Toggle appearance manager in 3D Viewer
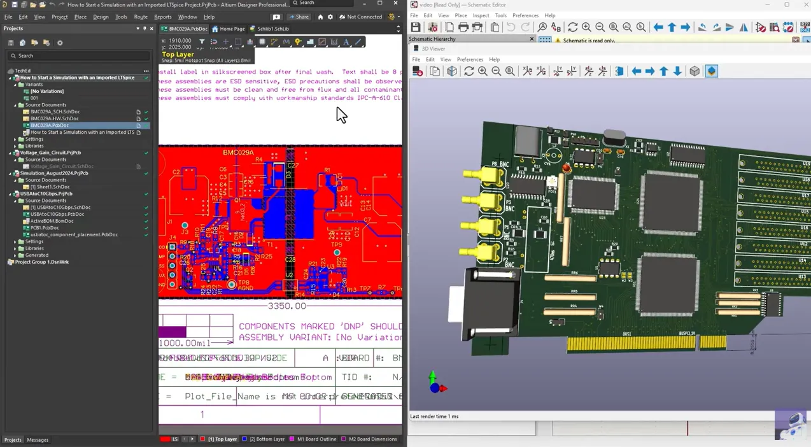Viewport: 811px width, 447px height. point(712,71)
